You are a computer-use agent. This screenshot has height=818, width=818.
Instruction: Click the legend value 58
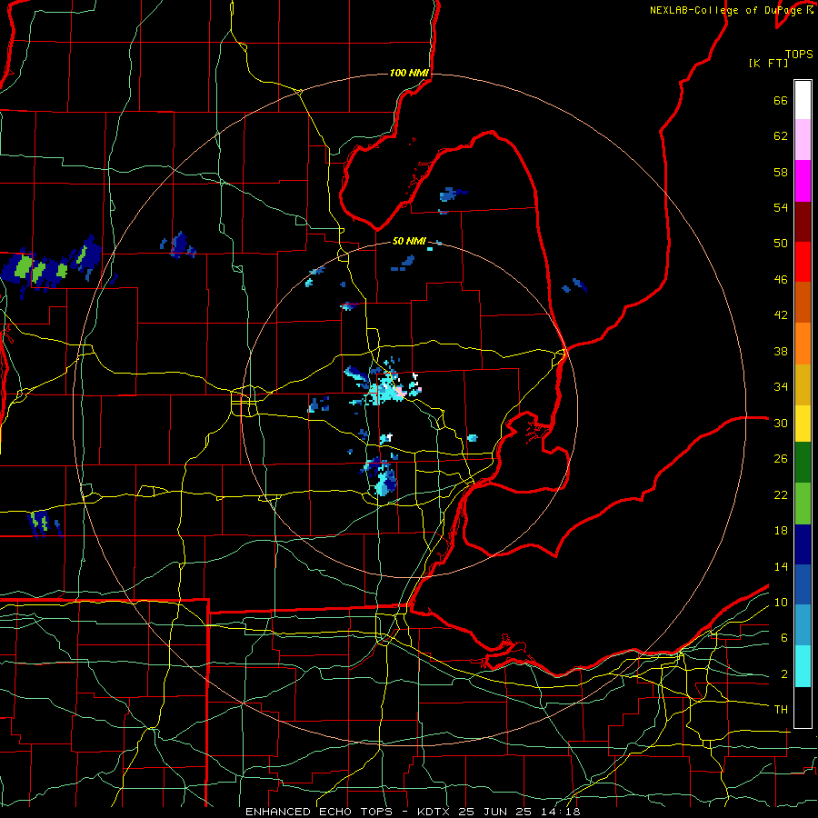pos(781,172)
